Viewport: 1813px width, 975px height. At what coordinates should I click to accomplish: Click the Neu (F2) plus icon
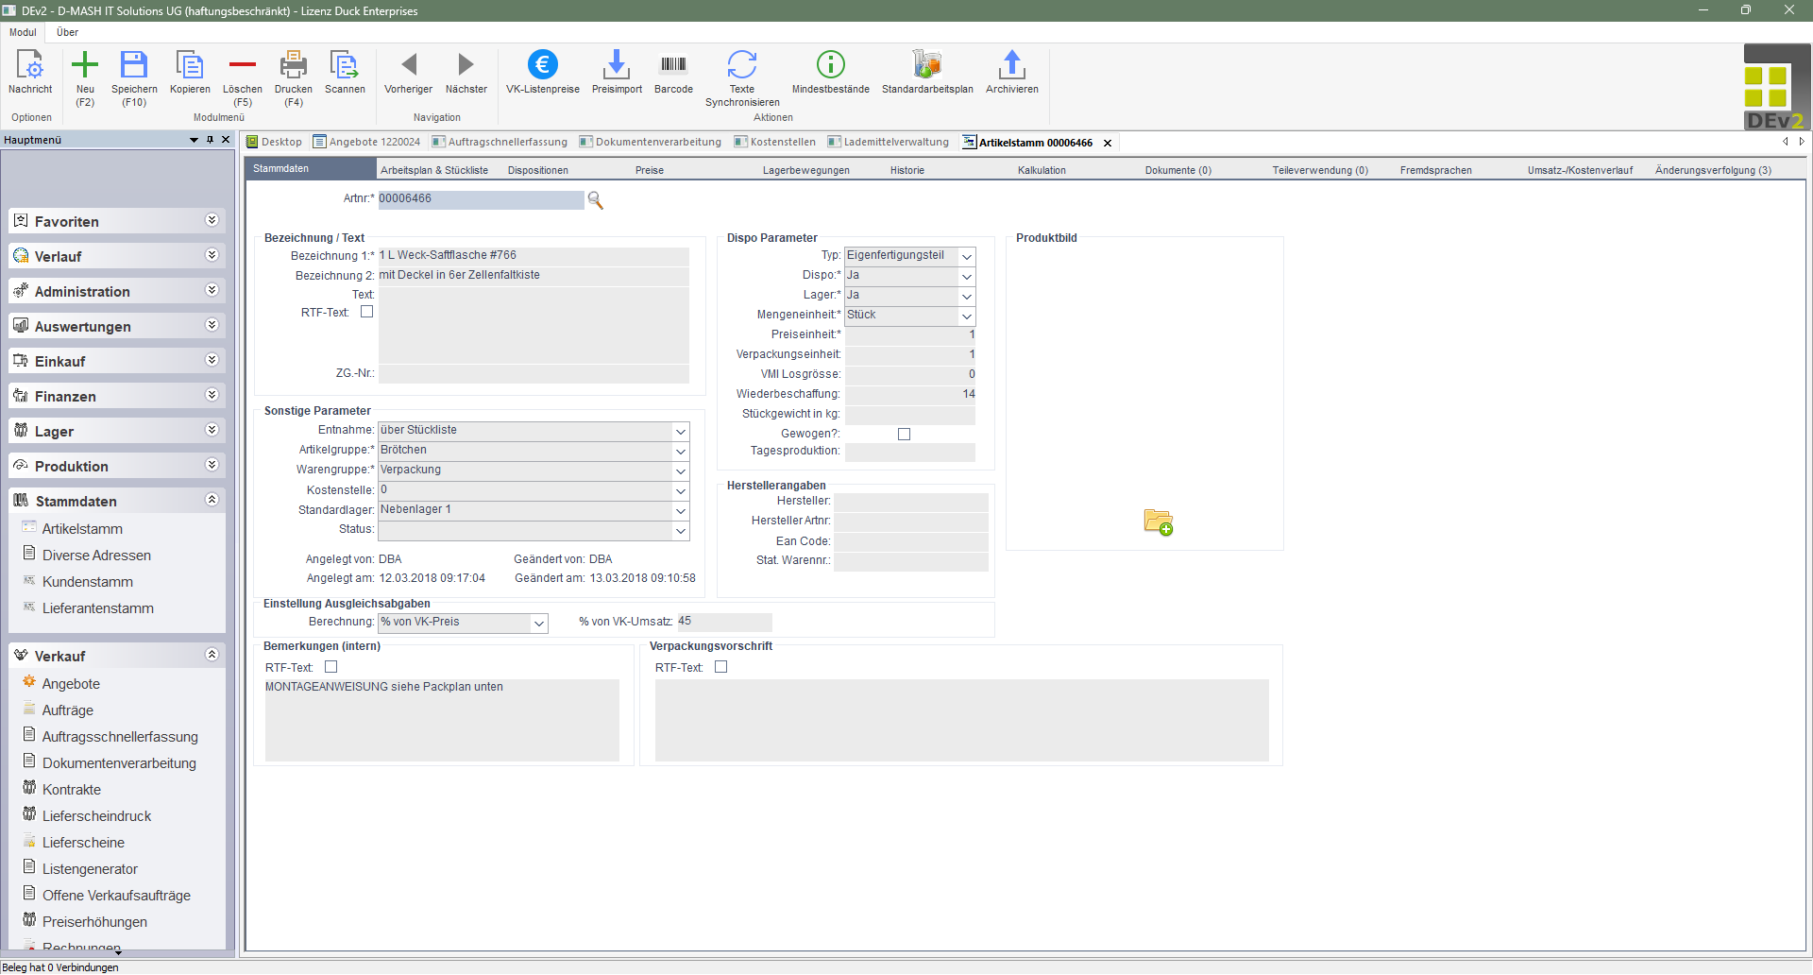(85, 66)
